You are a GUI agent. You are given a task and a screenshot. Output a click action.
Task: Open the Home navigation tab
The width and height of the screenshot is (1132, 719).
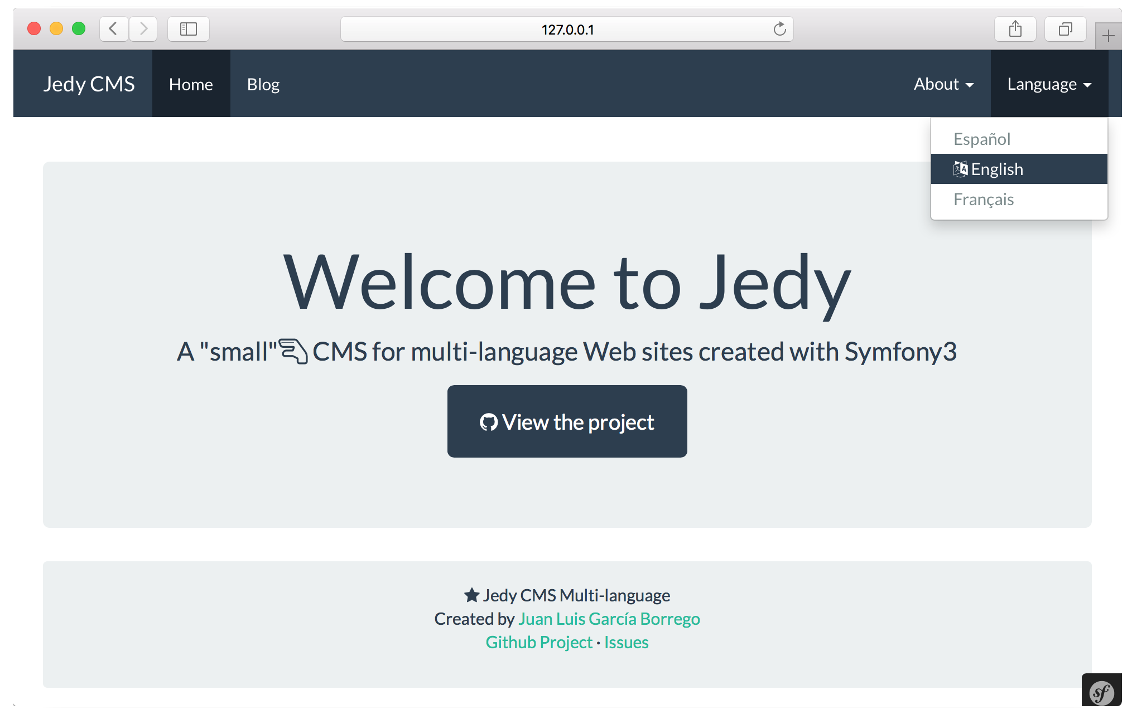tap(191, 84)
